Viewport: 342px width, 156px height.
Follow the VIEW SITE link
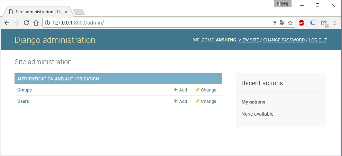[x=249, y=40]
